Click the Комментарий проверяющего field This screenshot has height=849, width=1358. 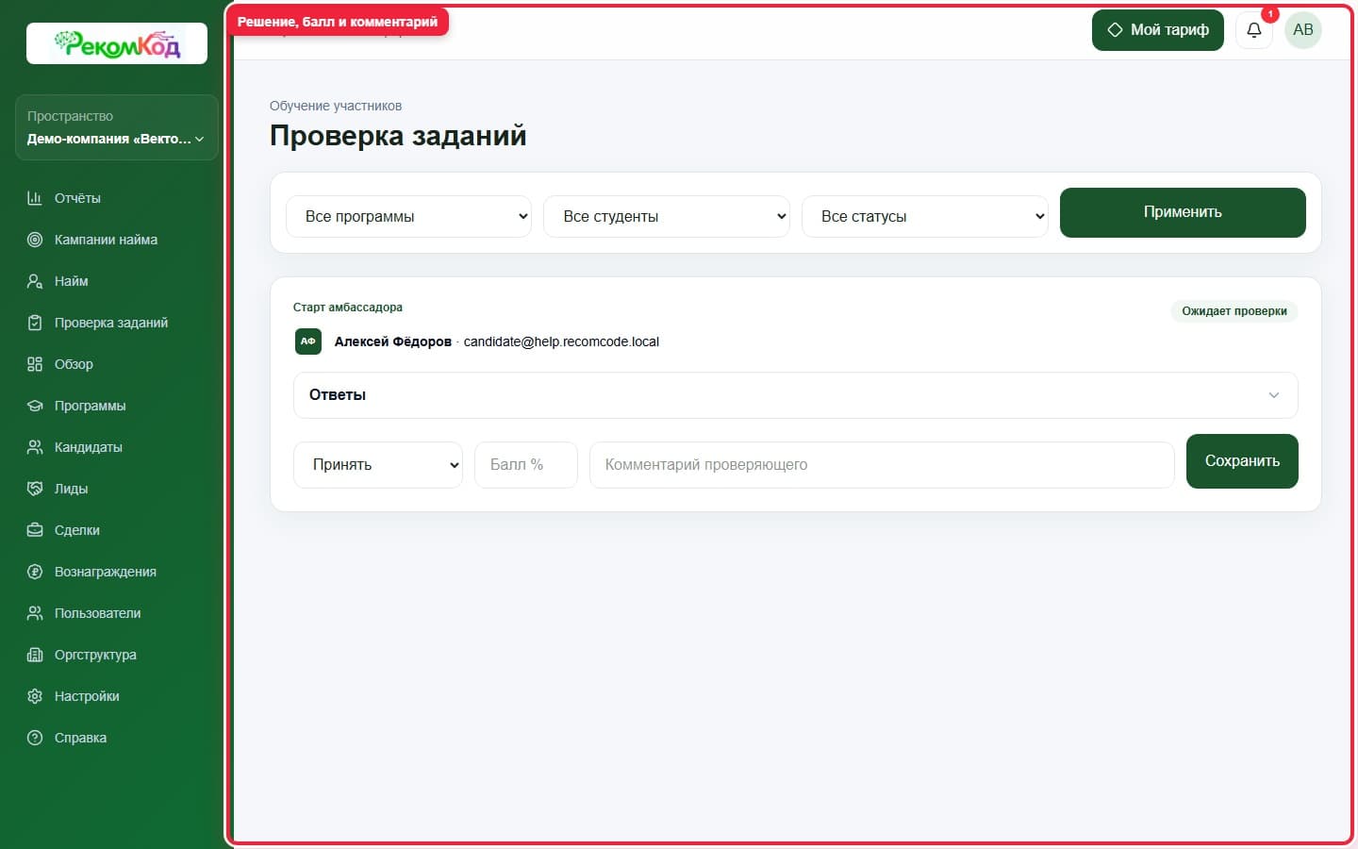tap(882, 465)
